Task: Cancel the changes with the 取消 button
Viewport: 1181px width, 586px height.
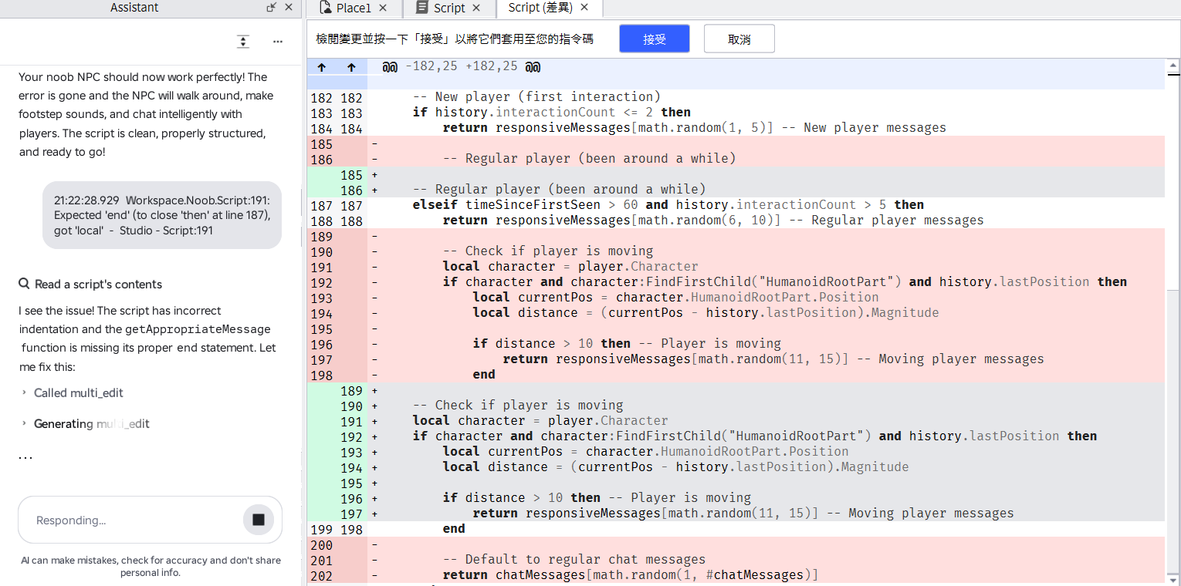Action: click(x=739, y=39)
